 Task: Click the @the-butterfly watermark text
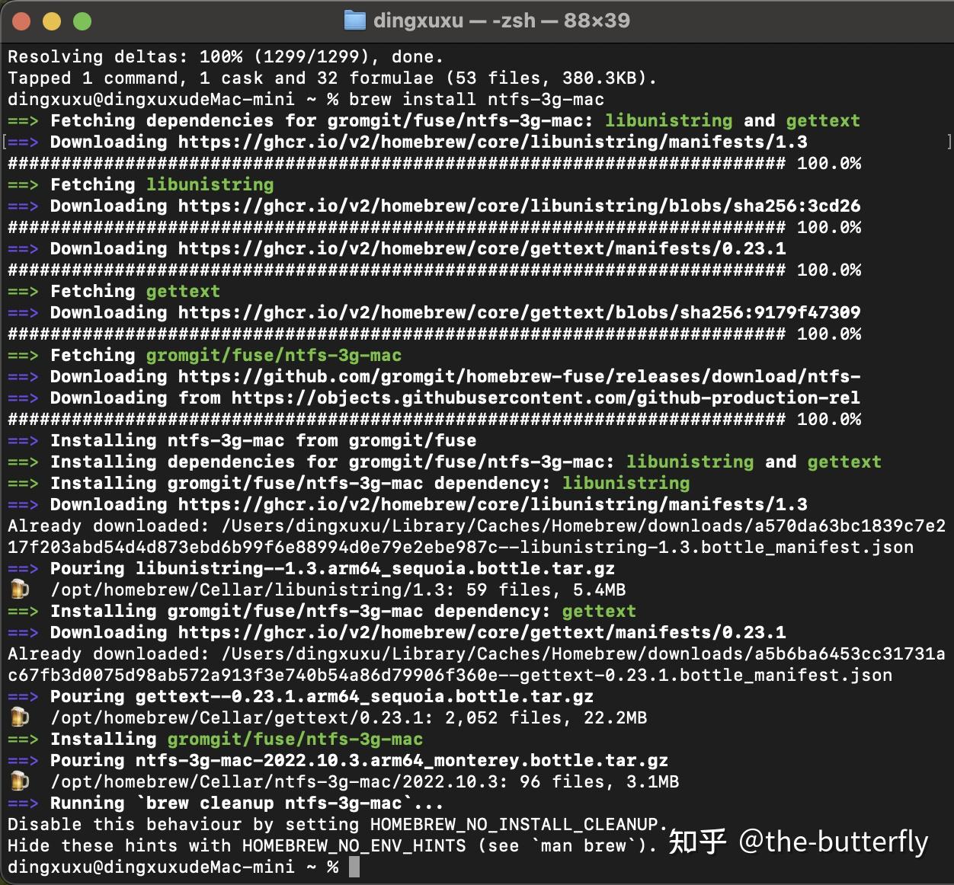click(x=833, y=843)
